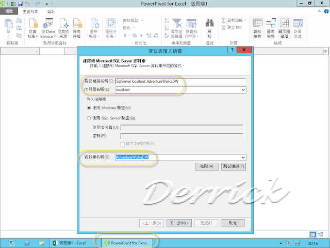Viewport: 330px width, 248px height.
Task: Open the Home ribbon tab
Action: [30, 11]
